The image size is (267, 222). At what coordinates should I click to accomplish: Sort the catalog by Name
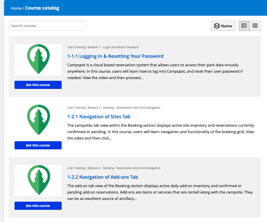click(223, 26)
